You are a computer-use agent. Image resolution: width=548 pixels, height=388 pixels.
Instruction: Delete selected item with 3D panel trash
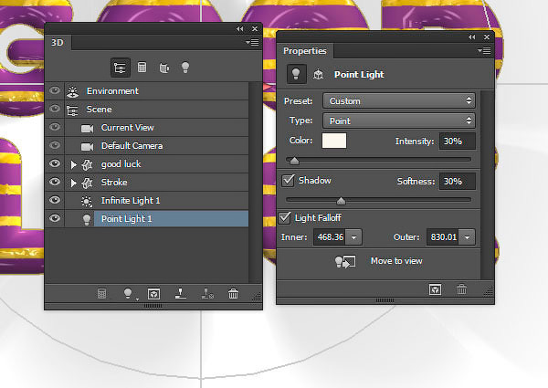click(233, 293)
